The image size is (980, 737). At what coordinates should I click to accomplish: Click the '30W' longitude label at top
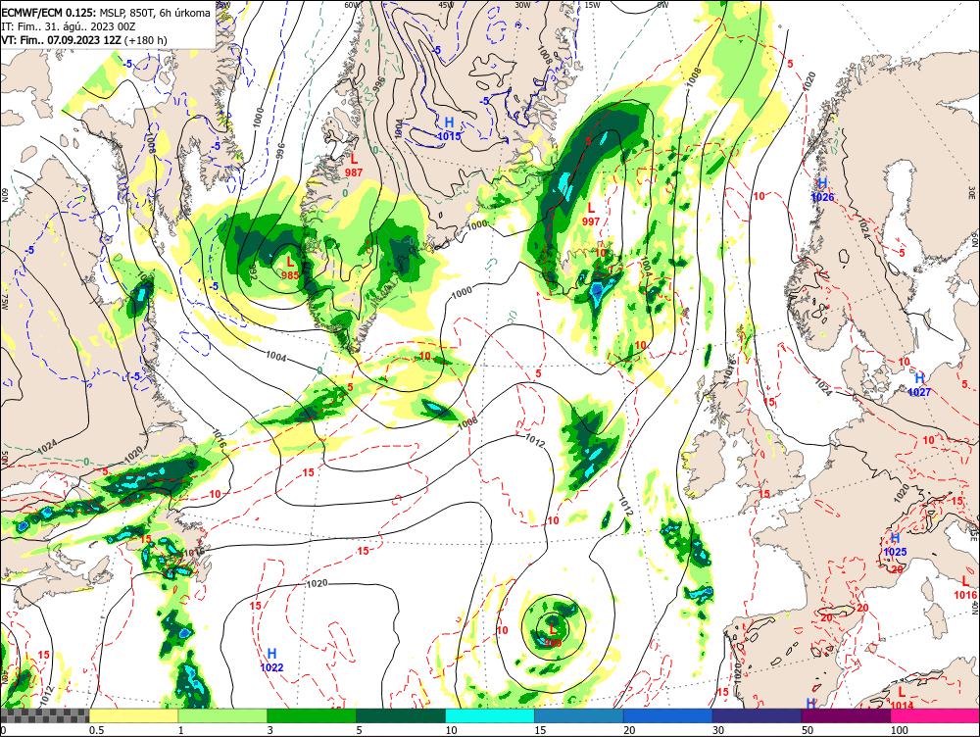(522, 5)
